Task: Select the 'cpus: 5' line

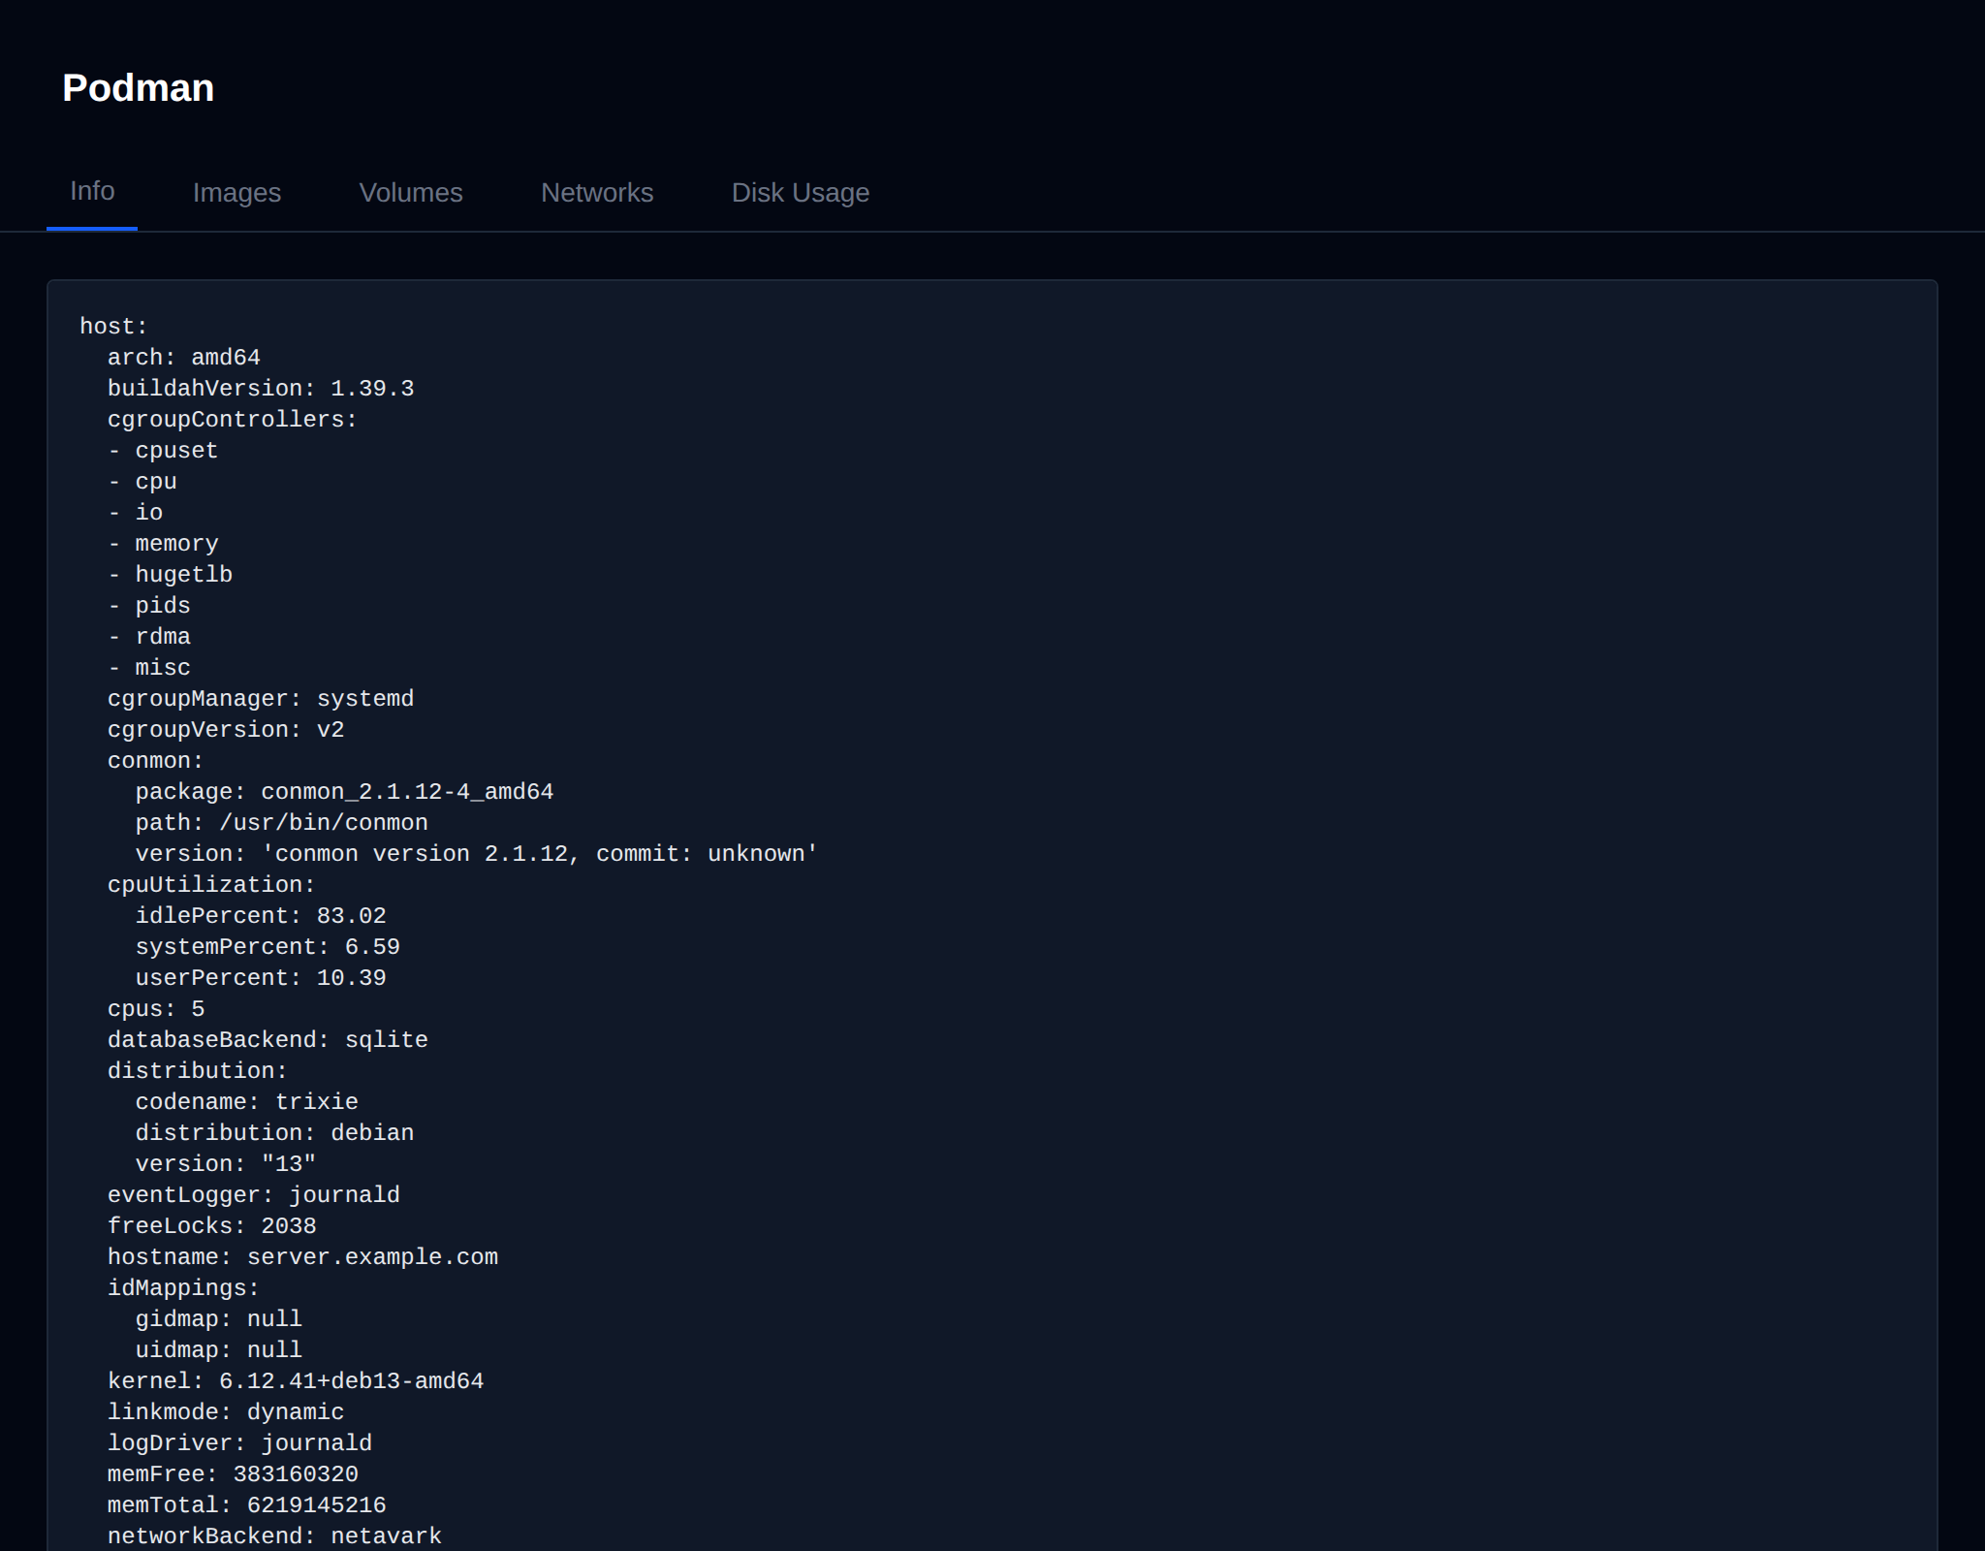Action: 156,1009
